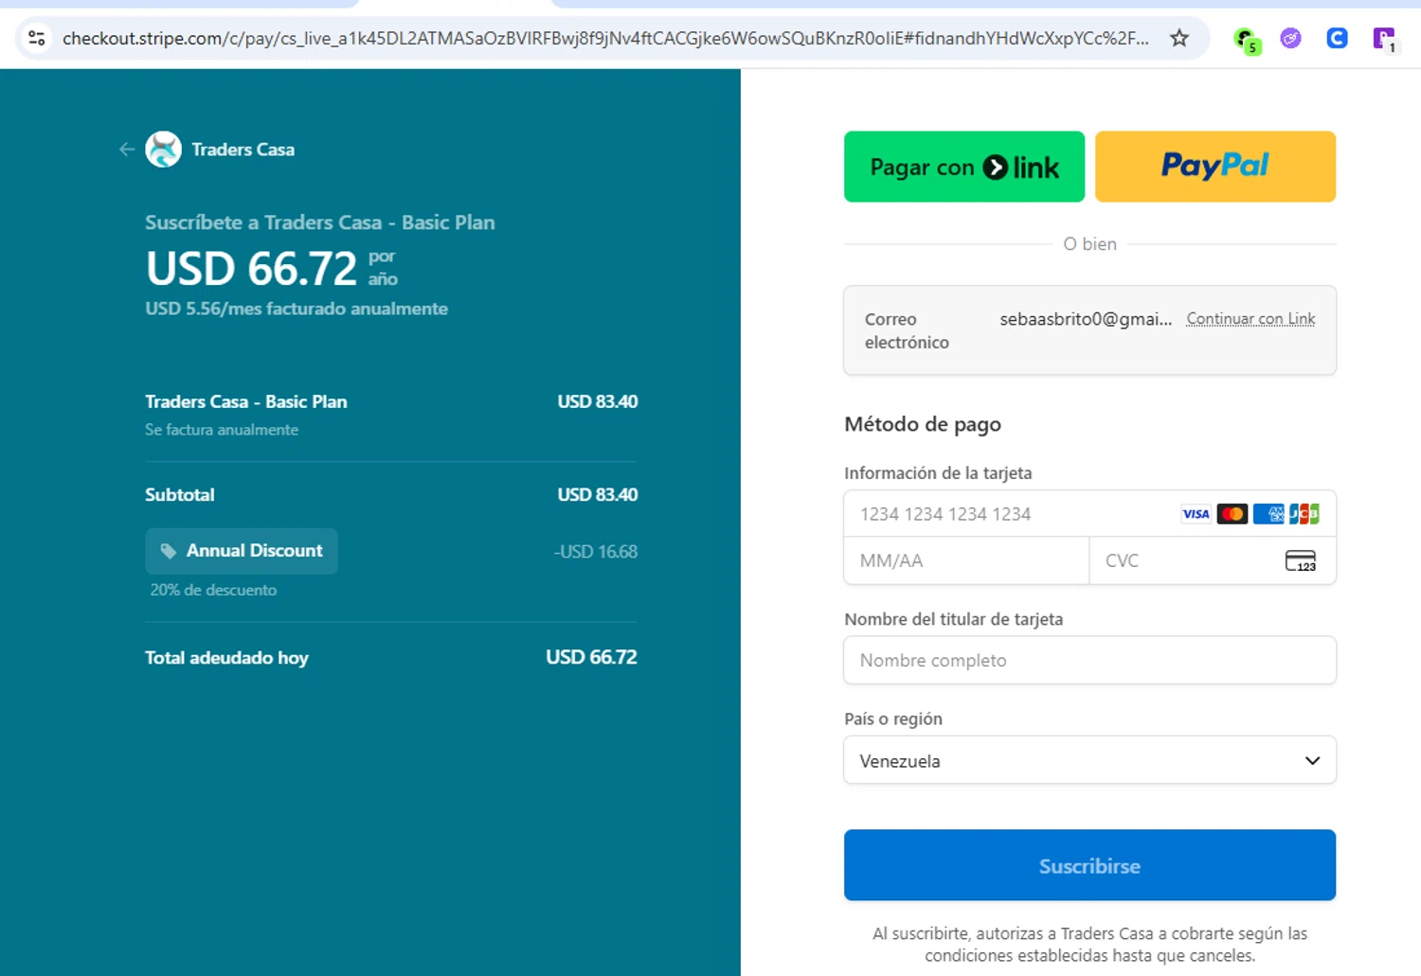Screen dimensions: 1421x976
Task: Click the '20% de descuento' text
Action: click(213, 590)
